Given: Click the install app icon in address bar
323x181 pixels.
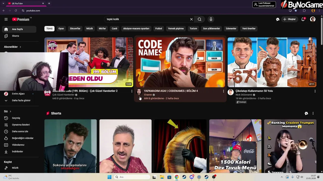Looking at the screenshot, I should [x=290, y=11].
